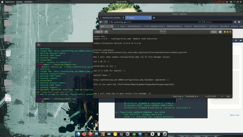Click 'exploit done :)' line in editor

coord(102,75)
